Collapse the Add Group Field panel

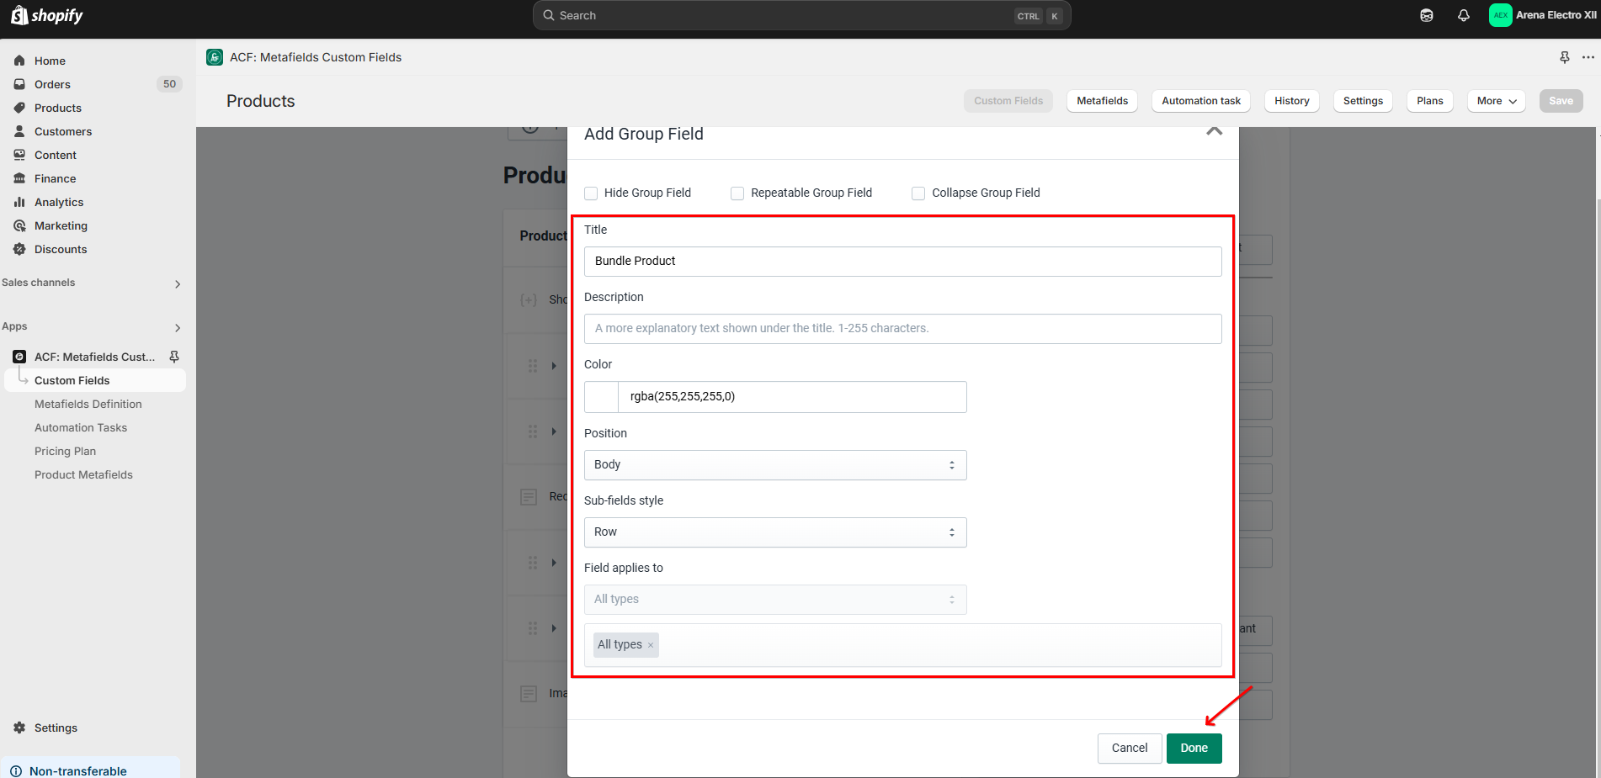tap(1214, 131)
